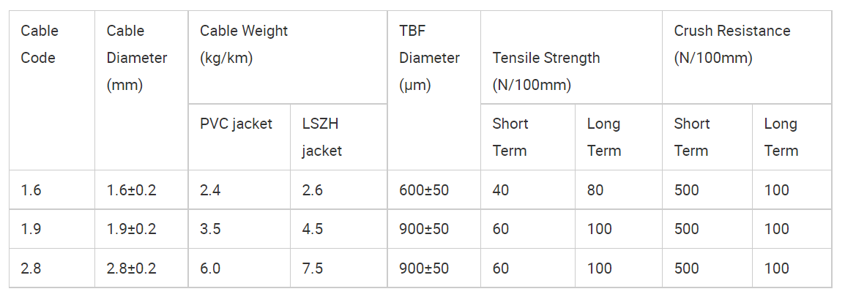Click the Cable Code column header
This screenshot has height=297, width=845.
pos(52,91)
